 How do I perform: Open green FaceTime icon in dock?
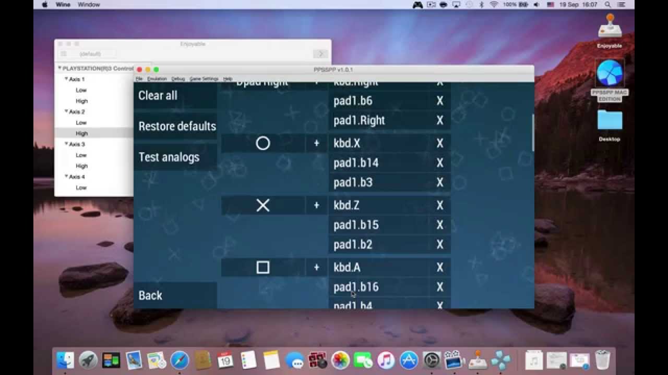tap(363, 360)
